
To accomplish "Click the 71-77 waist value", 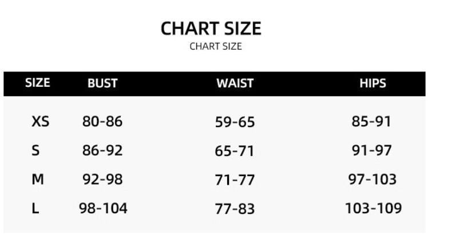I will 235,180.
